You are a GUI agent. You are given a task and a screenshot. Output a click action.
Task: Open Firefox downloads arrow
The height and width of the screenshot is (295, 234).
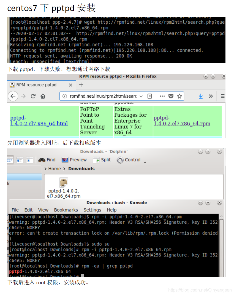click(x=201, y=96)
